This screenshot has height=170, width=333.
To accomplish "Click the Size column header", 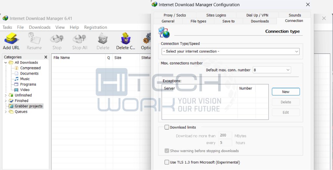I will (126, 58).
